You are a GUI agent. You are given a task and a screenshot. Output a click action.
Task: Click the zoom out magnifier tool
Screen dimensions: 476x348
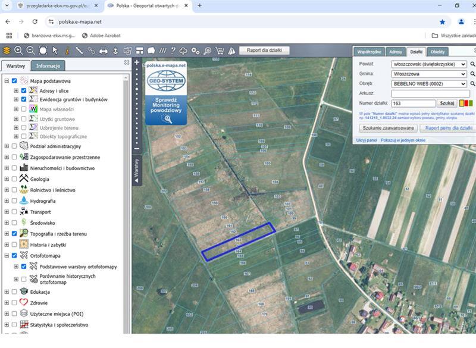30,51
